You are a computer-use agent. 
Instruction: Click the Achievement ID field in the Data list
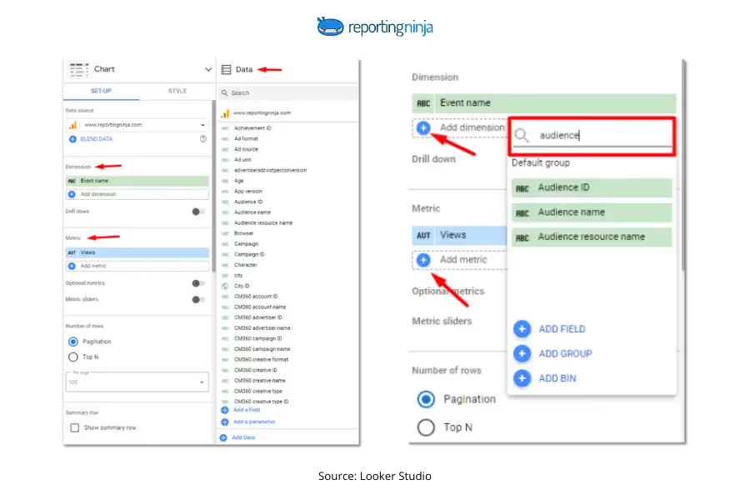tap(252, 128)
